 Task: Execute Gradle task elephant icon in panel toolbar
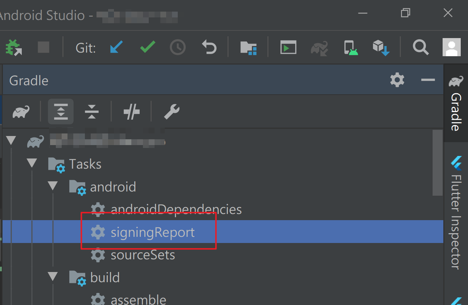[x=21, y=112]
